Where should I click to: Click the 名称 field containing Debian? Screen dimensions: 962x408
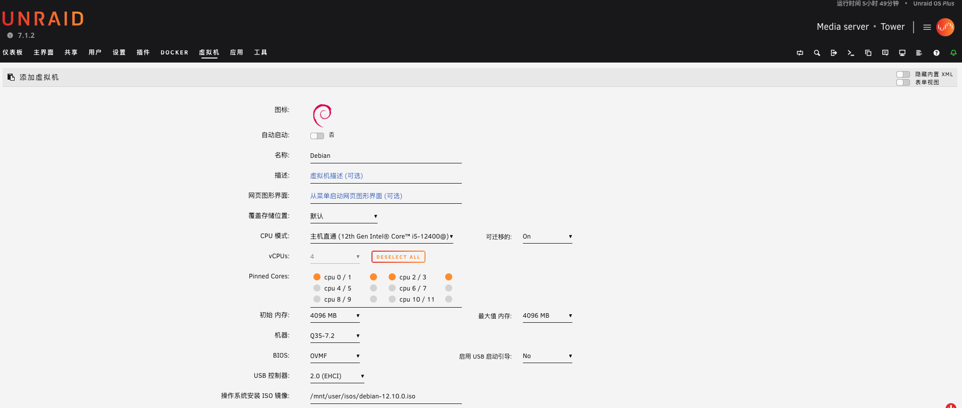point(386,156)
